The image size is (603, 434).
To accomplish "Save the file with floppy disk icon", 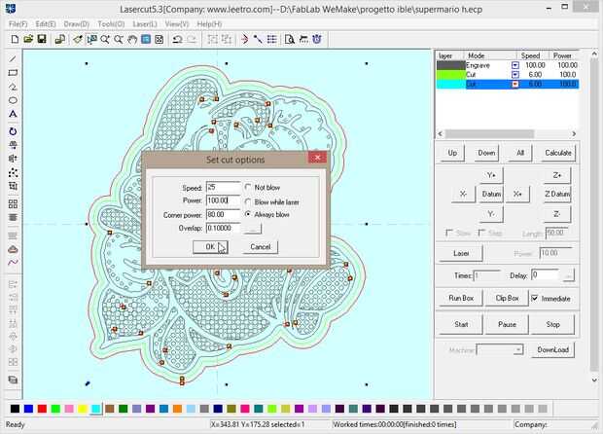I will 42,39.
